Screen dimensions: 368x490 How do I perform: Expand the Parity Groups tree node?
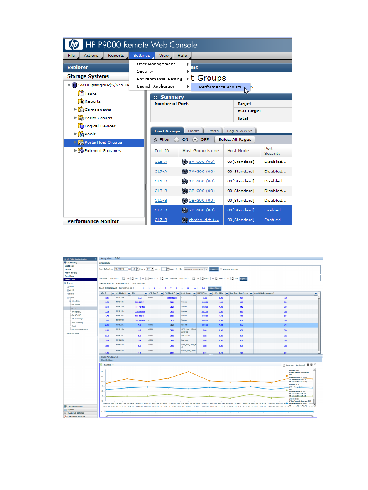[76, 118]
